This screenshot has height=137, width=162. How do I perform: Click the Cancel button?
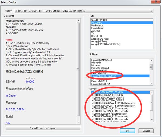coord(146,131)
